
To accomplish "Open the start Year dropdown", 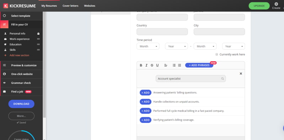I will click(176, 46).
